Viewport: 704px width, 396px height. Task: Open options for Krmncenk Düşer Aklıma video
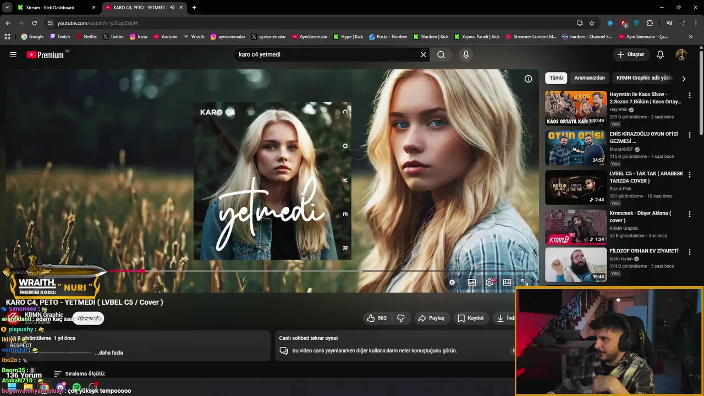point(690,214)
